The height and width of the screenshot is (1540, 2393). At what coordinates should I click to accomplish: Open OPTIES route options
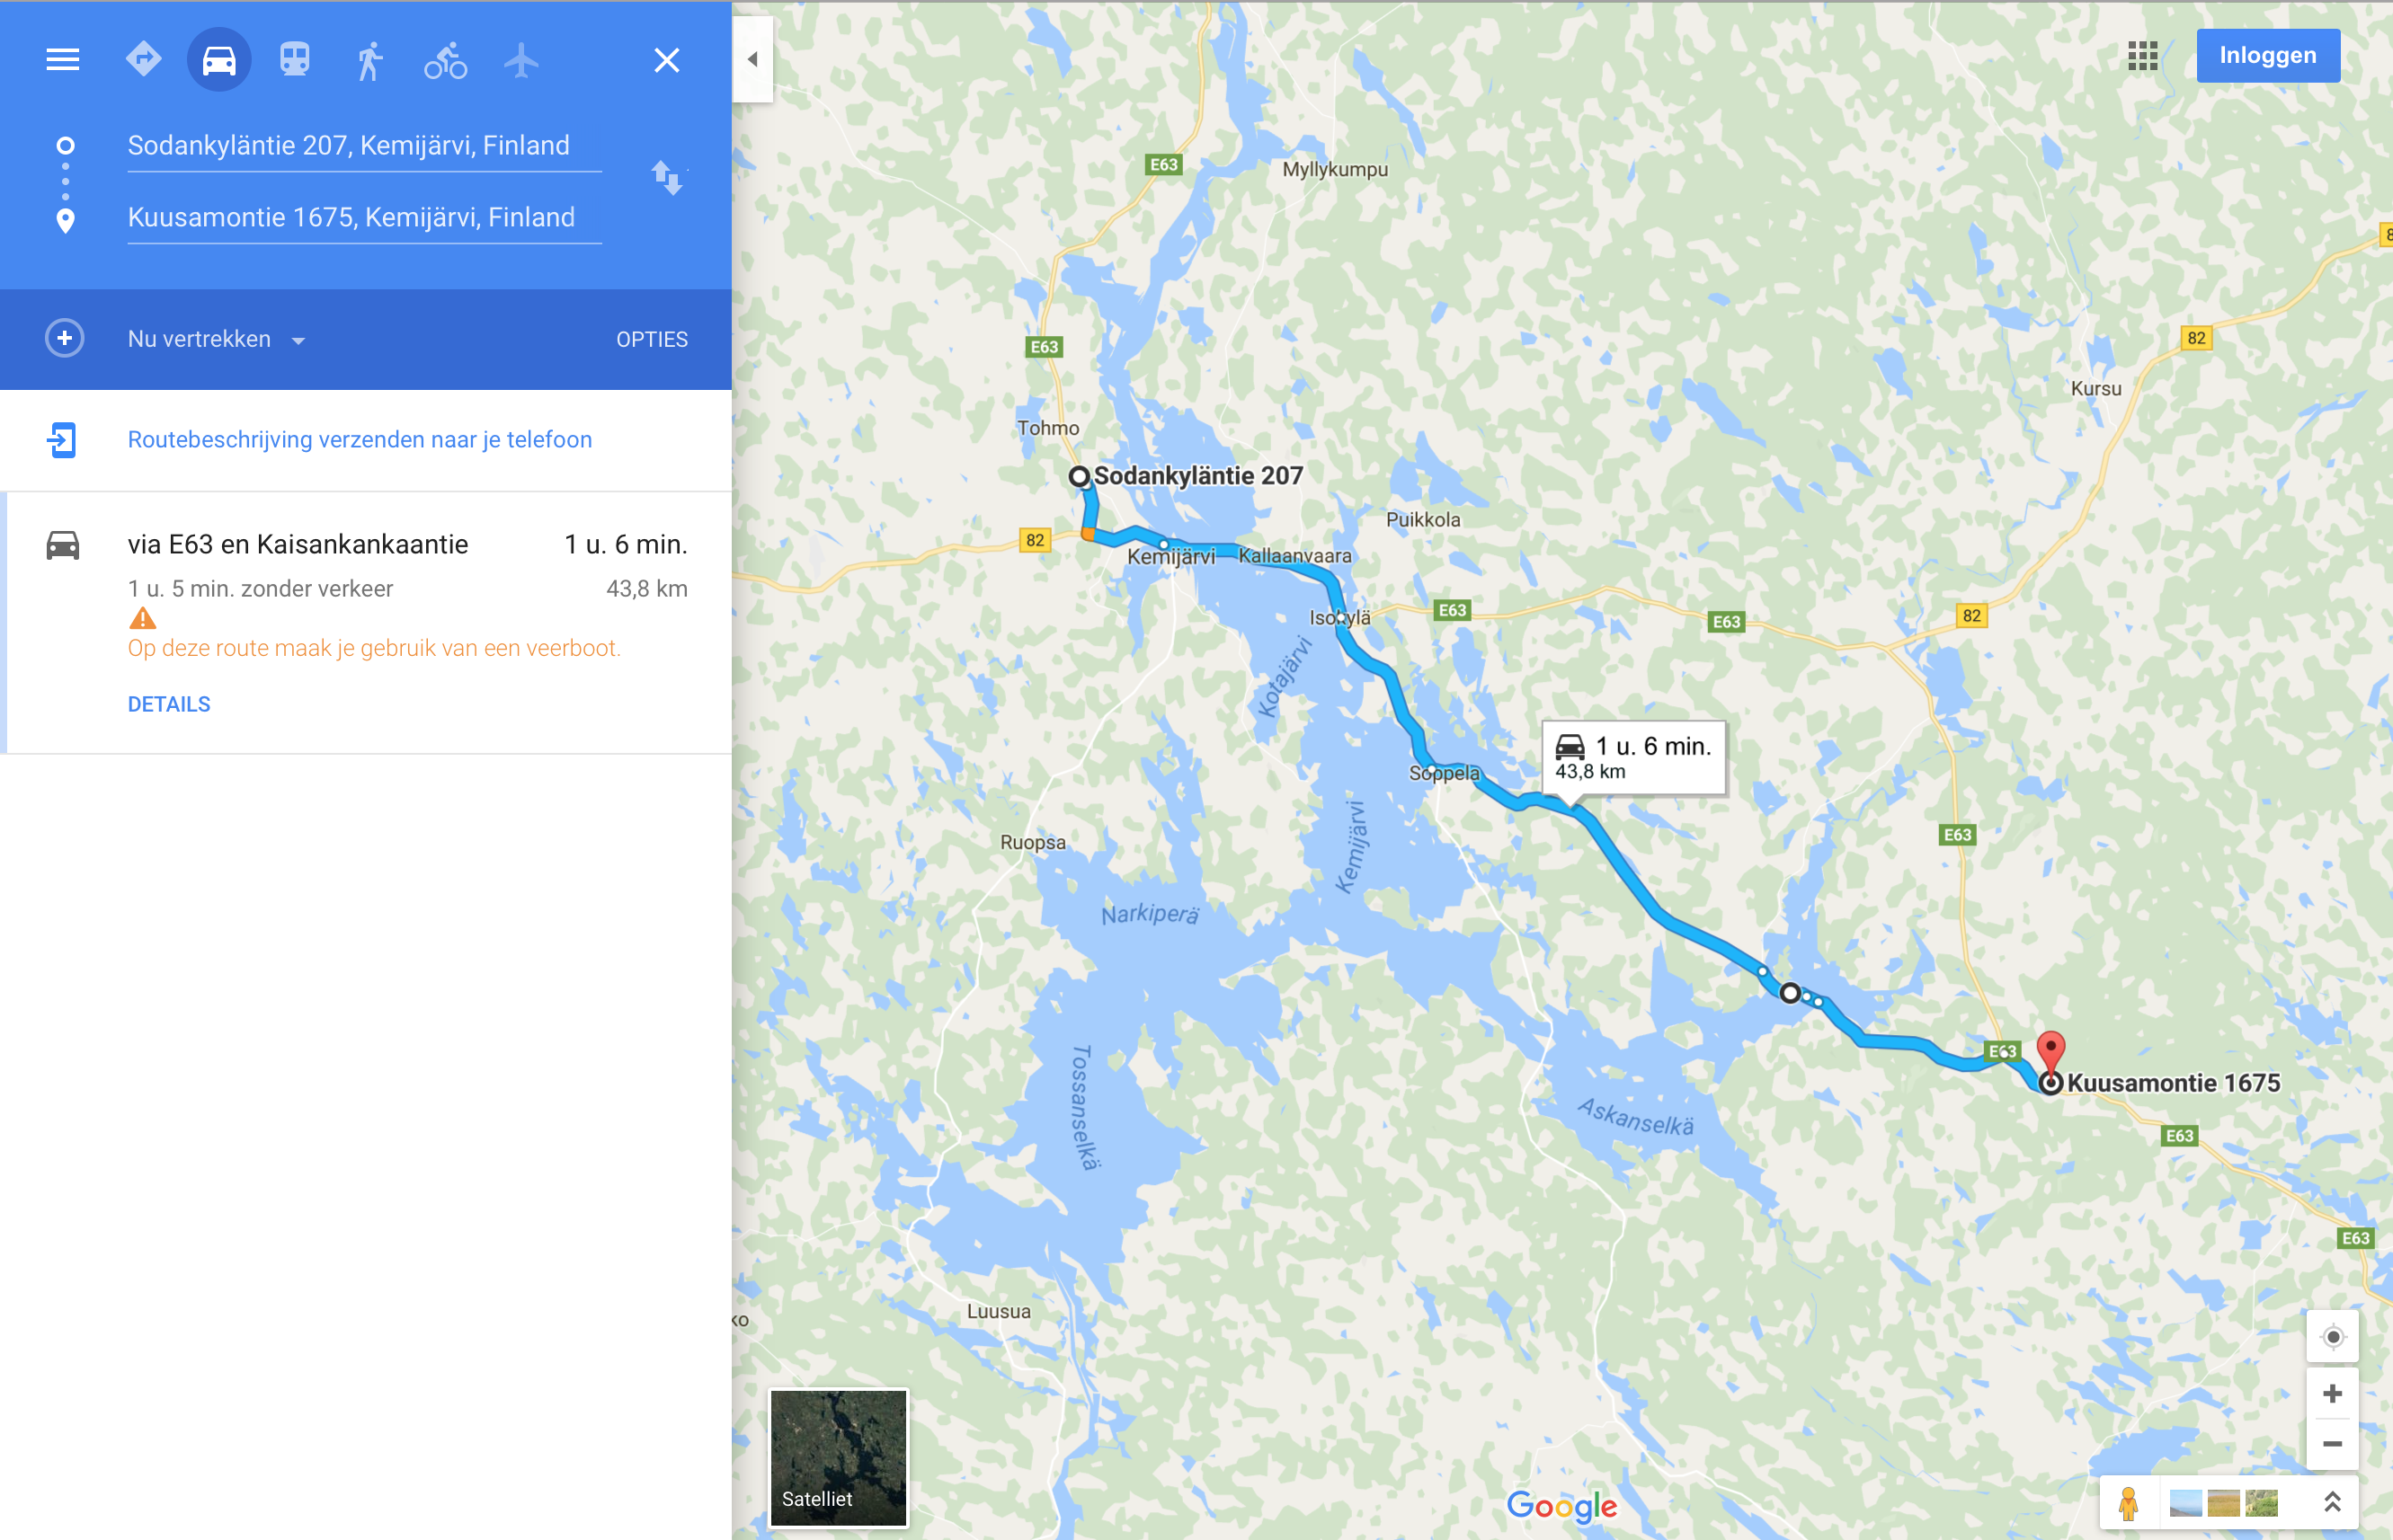pos(653,339)
